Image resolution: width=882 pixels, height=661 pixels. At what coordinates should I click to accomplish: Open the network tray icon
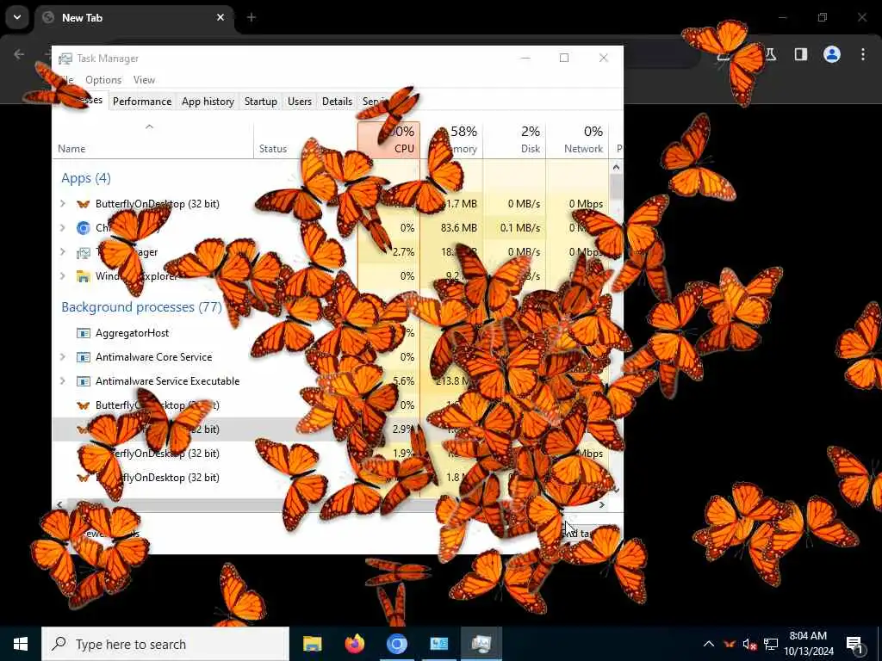[x=771, y=644]
